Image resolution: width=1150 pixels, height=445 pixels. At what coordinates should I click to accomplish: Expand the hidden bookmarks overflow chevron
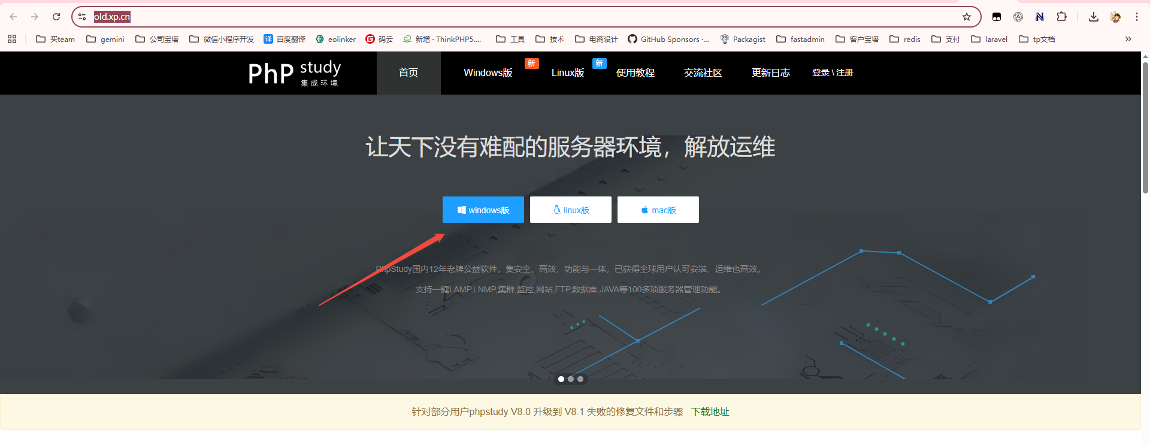click(1128, 39)
